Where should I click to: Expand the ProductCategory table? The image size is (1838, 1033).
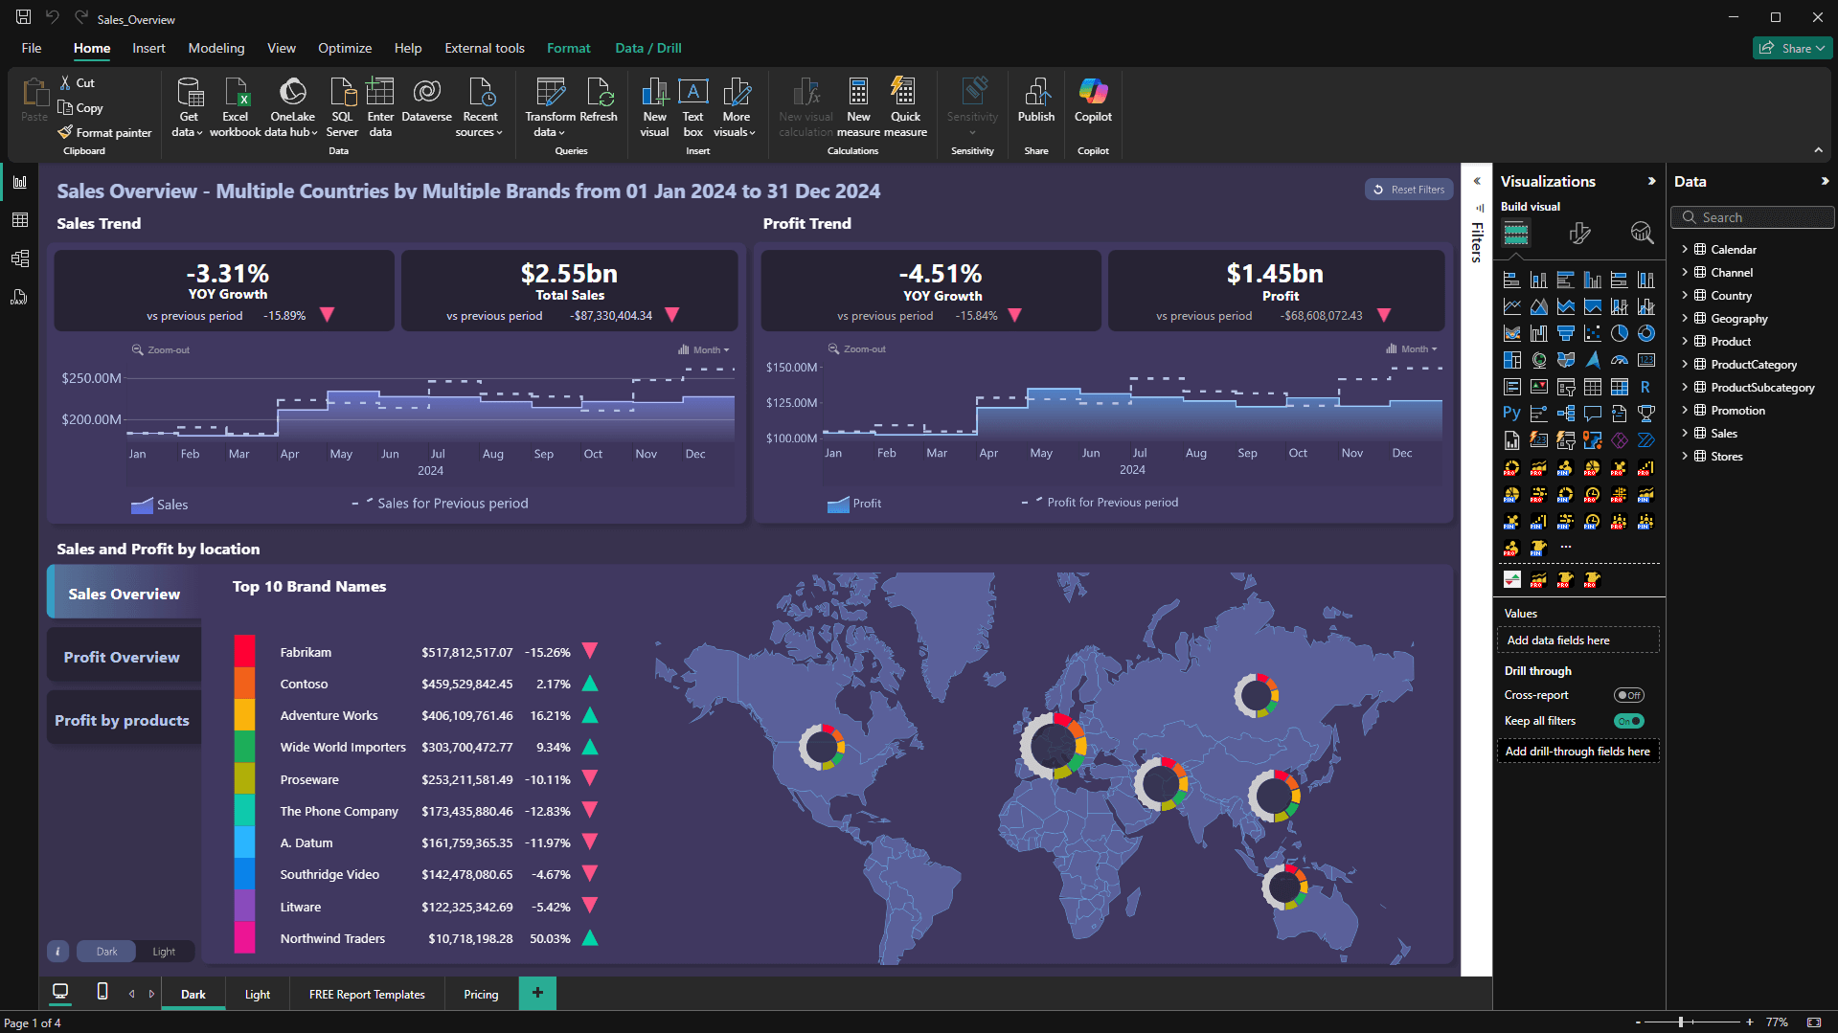pyautogui.click(x=1686, y=364)
